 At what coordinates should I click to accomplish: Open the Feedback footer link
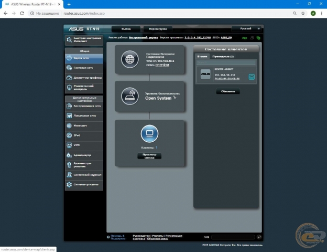click(158, 239)
